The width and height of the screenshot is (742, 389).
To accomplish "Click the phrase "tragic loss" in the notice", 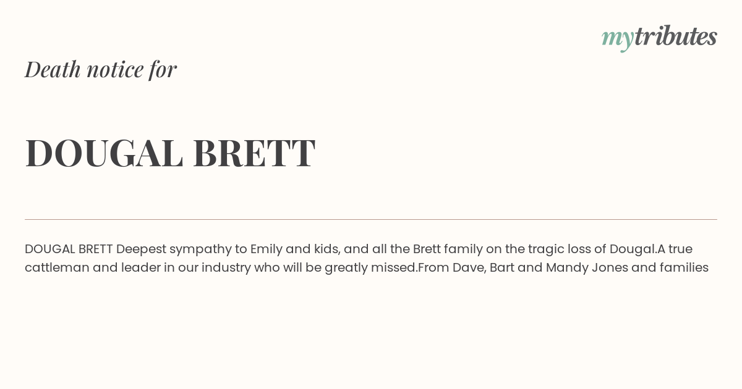I will click(x=560, y=249).
